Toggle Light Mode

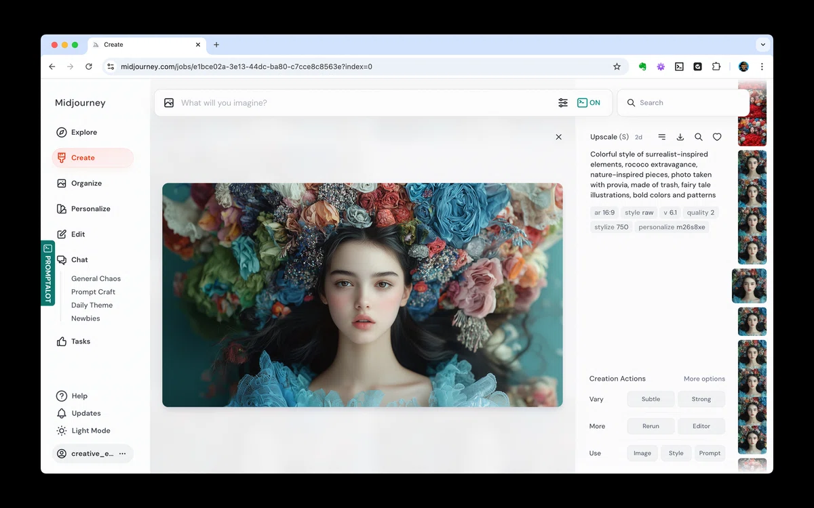point(83,431)
